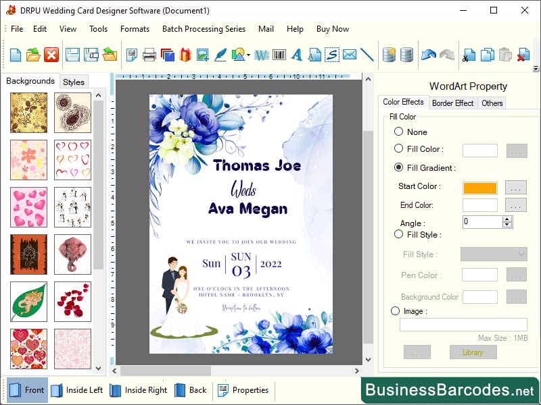
Task: Select the Fill Gradient radio button
Action: click(398, 168)
